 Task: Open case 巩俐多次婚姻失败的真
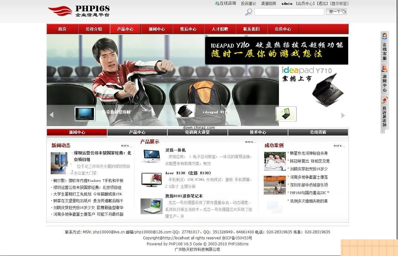(x=309, y=201)
